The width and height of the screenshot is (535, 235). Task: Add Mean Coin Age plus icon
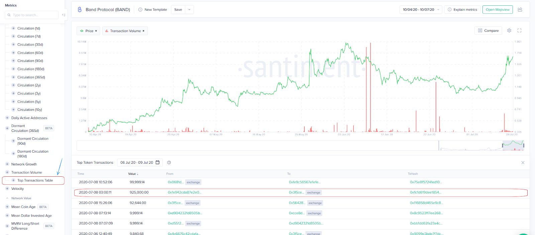(7, 207)
